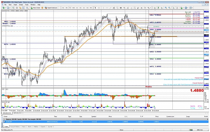Select the W1 timeframe button
This screenshot has height=132, width=210.
click(87, 8)
